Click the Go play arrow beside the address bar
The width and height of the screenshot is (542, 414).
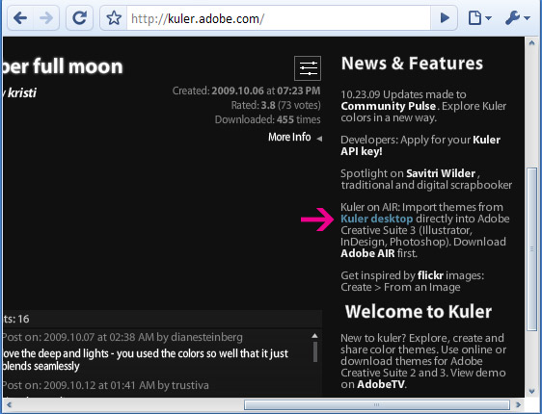(x=445, y=18)
